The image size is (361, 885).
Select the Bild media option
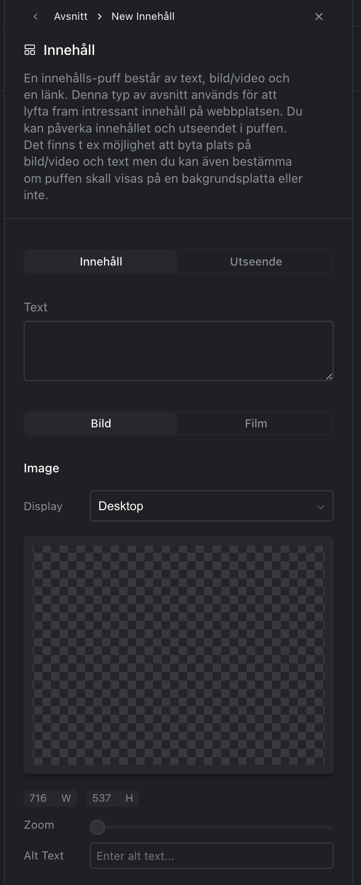(101, 424)
